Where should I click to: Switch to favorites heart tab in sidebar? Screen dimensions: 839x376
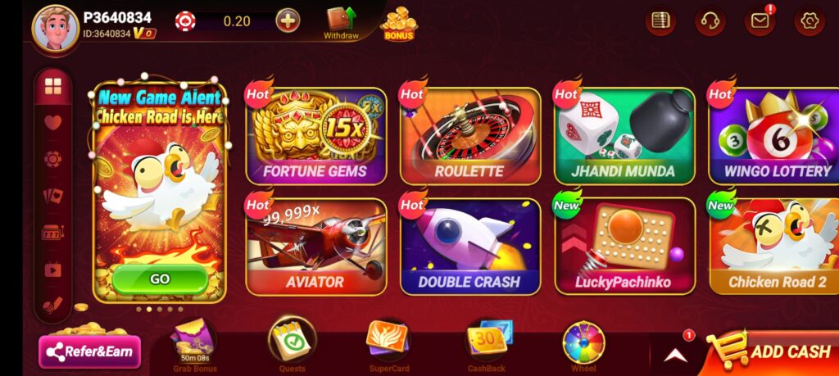click(53, 123)
